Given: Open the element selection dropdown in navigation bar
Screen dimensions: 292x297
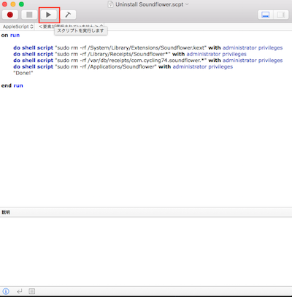Looking at the screenshot, I should tap(71, 26).
